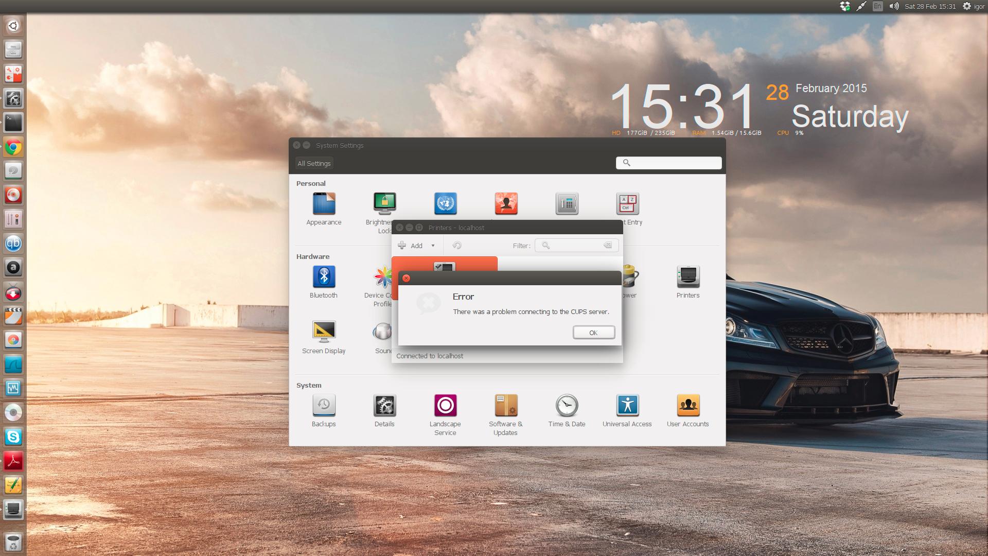The image size is (988, 556).
Task: Open the sound volume indicator menu
Action: [x=894, y=6]
